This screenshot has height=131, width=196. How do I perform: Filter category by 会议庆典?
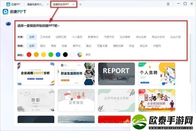point(141,37)
